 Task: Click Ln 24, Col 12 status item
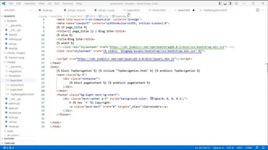pyautogui.click(x=203, y=148)
